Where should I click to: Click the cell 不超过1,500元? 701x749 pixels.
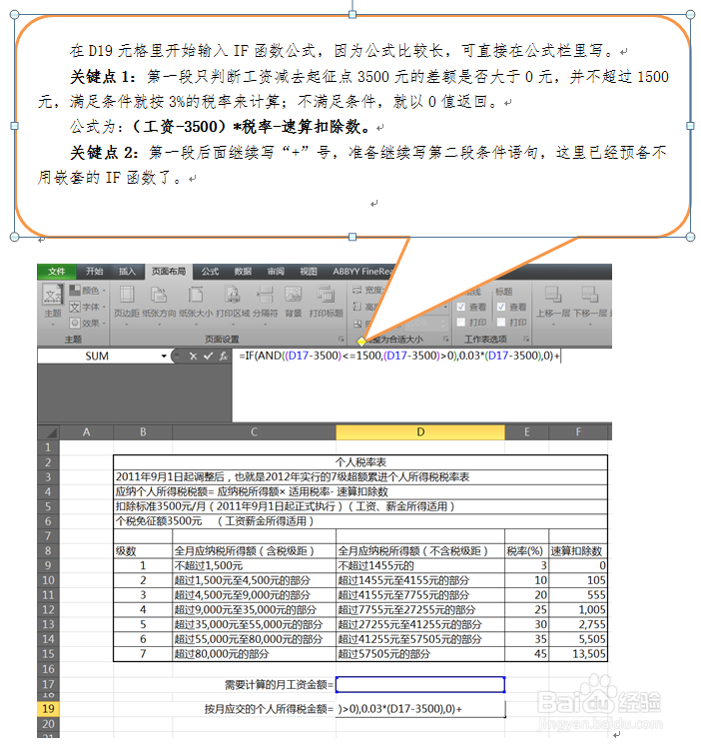[x=254, y=565]
